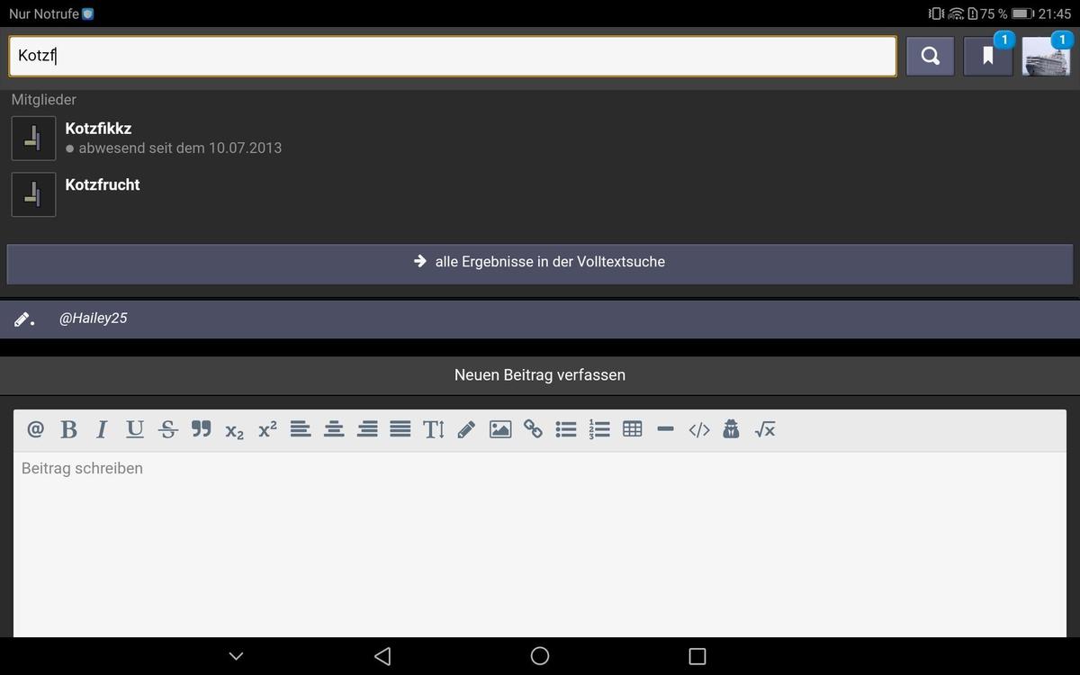Viewport: 1080px width, 675px height.
Task: Insert a hyperlink via chain icon
Action: coord(534,429)
